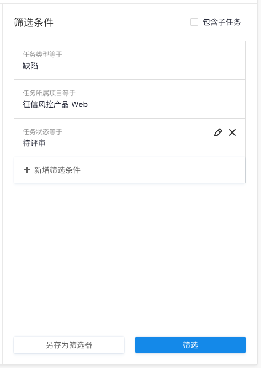Open the 任务所属项目等于 condition label
This screenshot has width=261, height=368.
pos(49,93)
